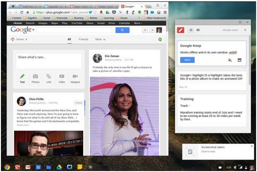The width and height of the screenshot is (257, 172).
Task: Start a Hangout from the share box
Action: click(x=75, y=78)
